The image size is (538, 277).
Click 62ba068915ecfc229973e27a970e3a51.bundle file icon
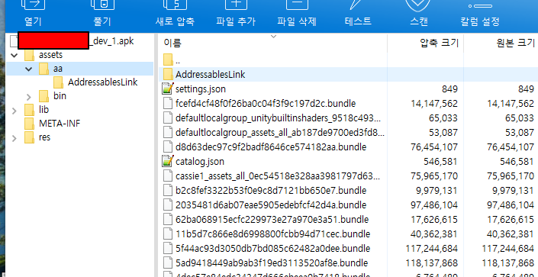pyautogui.click(x=168, y=219)
